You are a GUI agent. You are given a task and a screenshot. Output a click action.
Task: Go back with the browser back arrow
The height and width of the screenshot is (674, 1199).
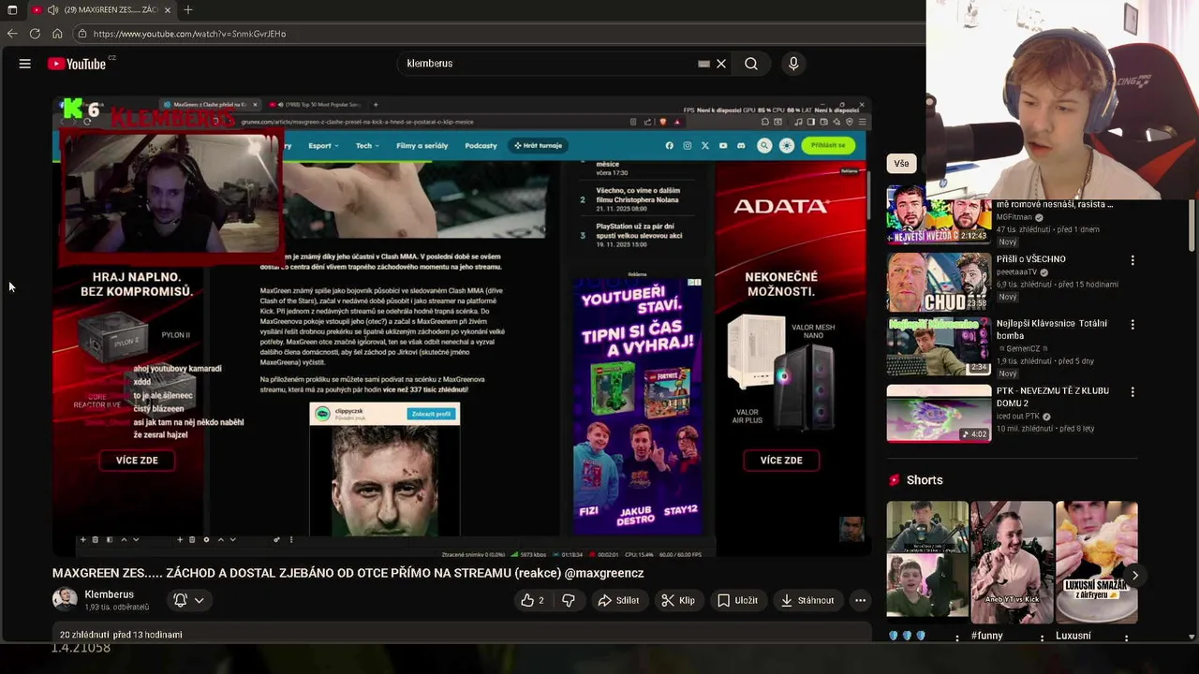12,34
